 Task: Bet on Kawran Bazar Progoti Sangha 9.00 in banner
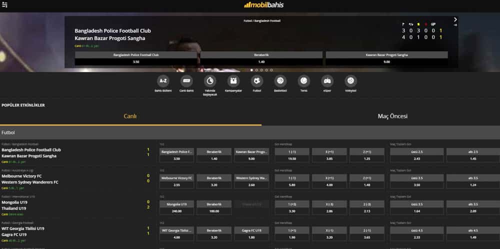point(387,58)
